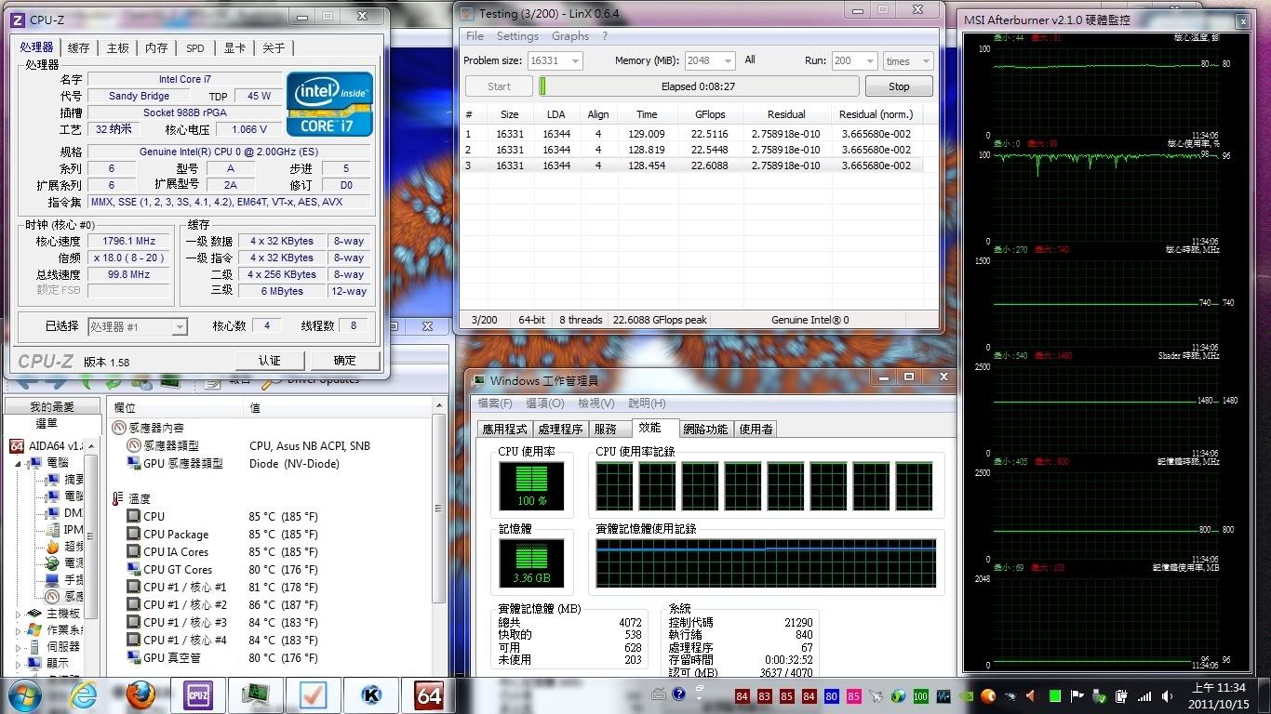Click the tray keyboard icon
Viewport: 1271px width, 714px height.
[659, 694]
